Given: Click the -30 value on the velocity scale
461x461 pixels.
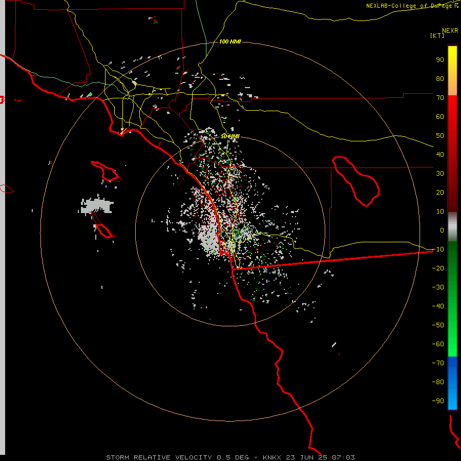Looking at the screenshot, I should point(438,287).
